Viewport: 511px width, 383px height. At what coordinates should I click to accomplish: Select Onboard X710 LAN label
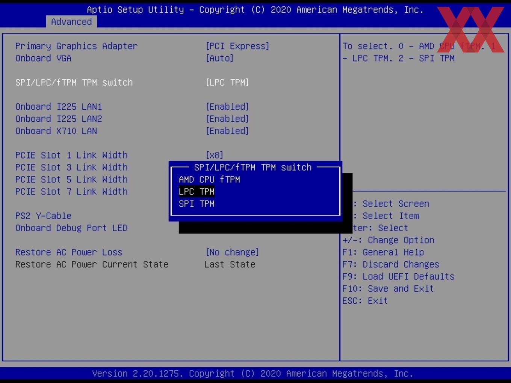point(56,131)
